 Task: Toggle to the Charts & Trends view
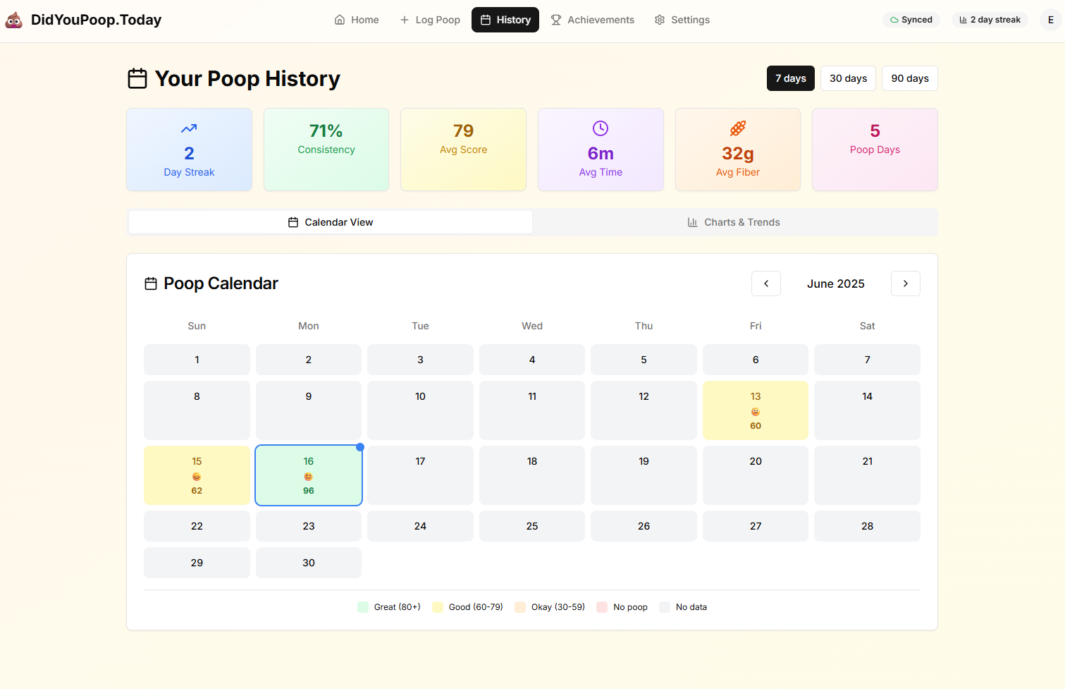734,221
